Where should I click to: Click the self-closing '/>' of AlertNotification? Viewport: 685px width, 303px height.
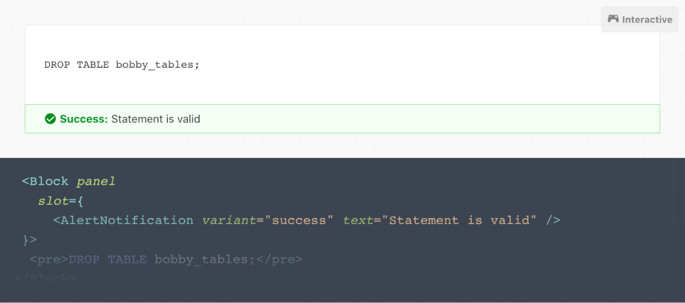(x=553, y=220)
